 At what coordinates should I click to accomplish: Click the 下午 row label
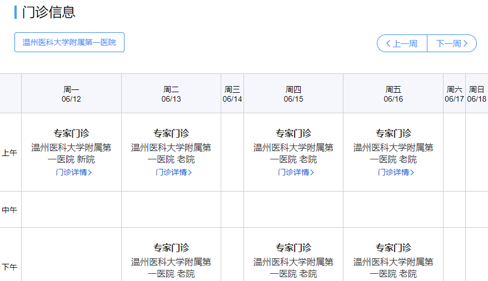coord(10,267)
